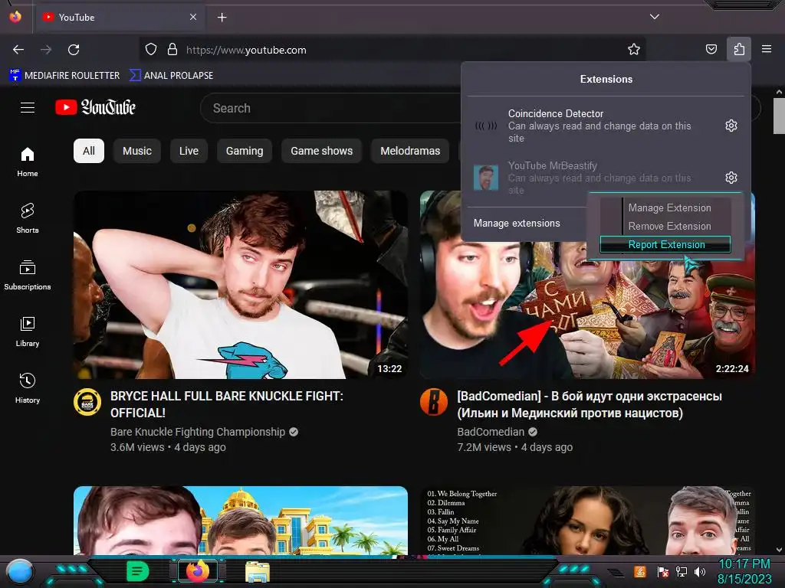Close the YouTube tab
This screenshot has width=785, height=588.
click(192, 17)
